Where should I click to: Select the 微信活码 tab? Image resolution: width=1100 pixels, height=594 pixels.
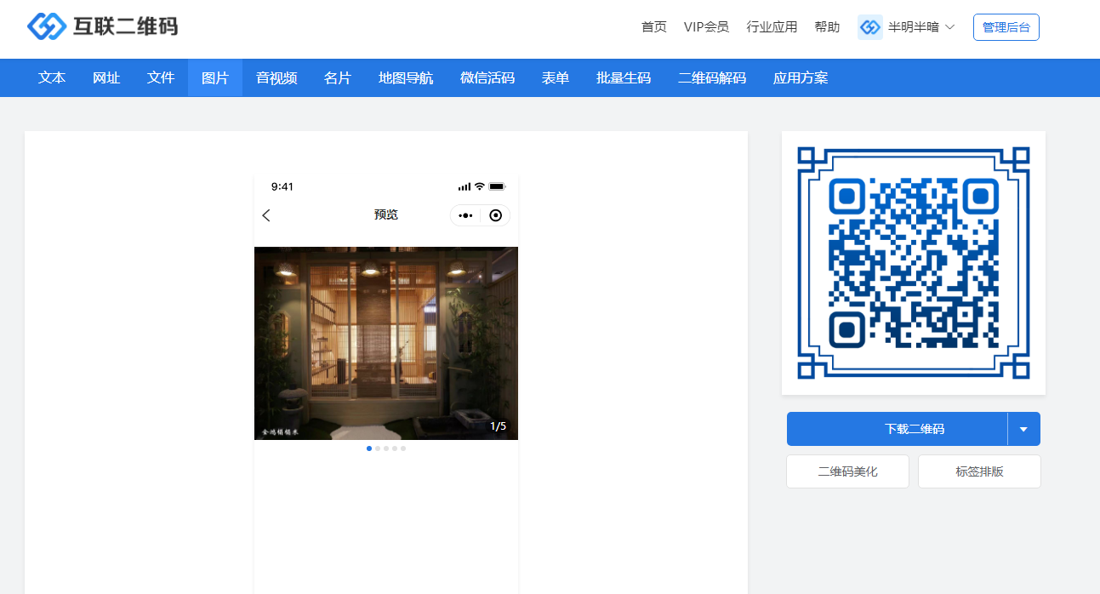(x=487, y=78)
